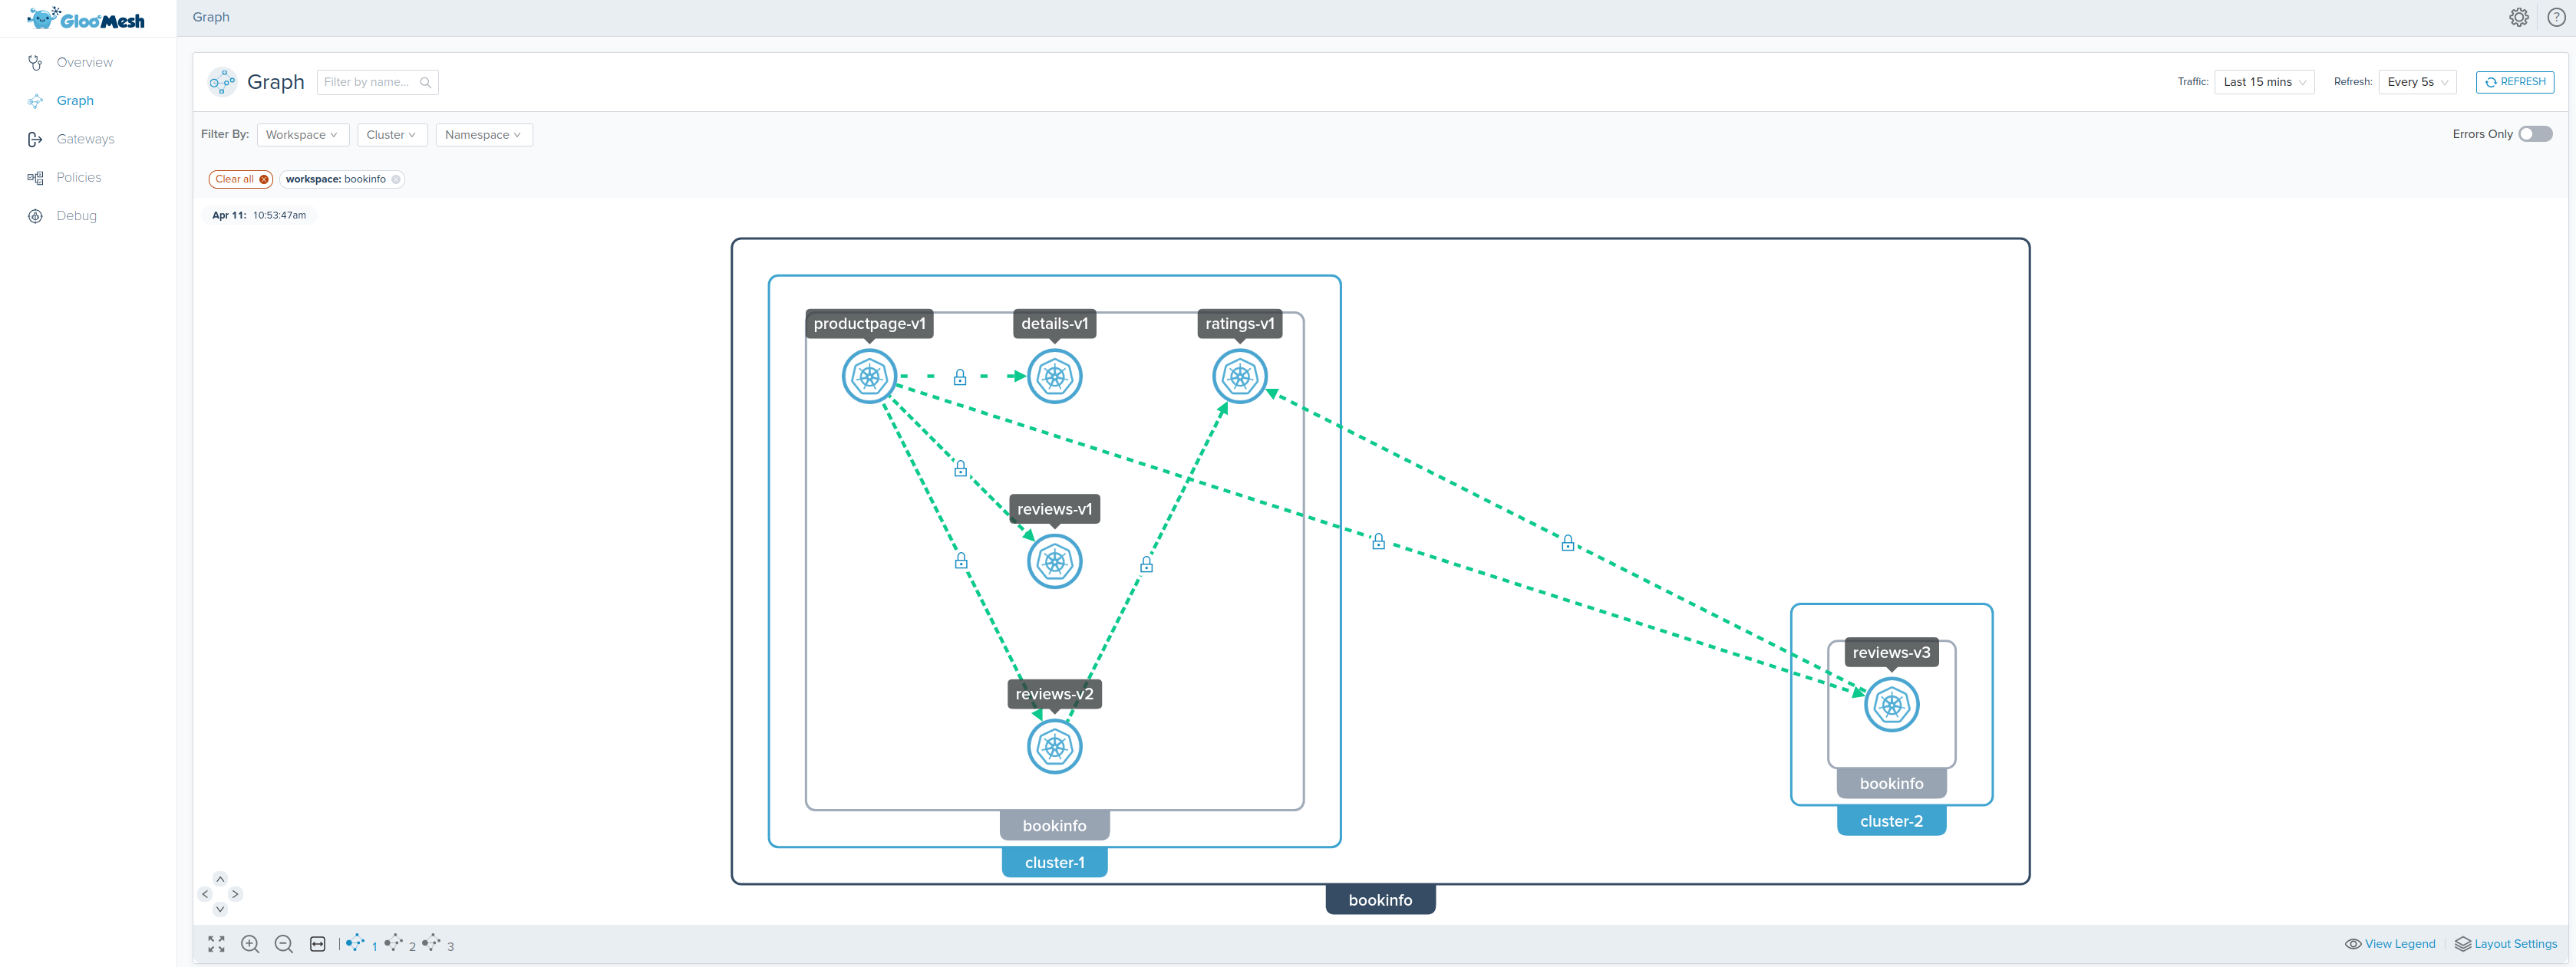Enable the Errors Only toggle

2535,134
